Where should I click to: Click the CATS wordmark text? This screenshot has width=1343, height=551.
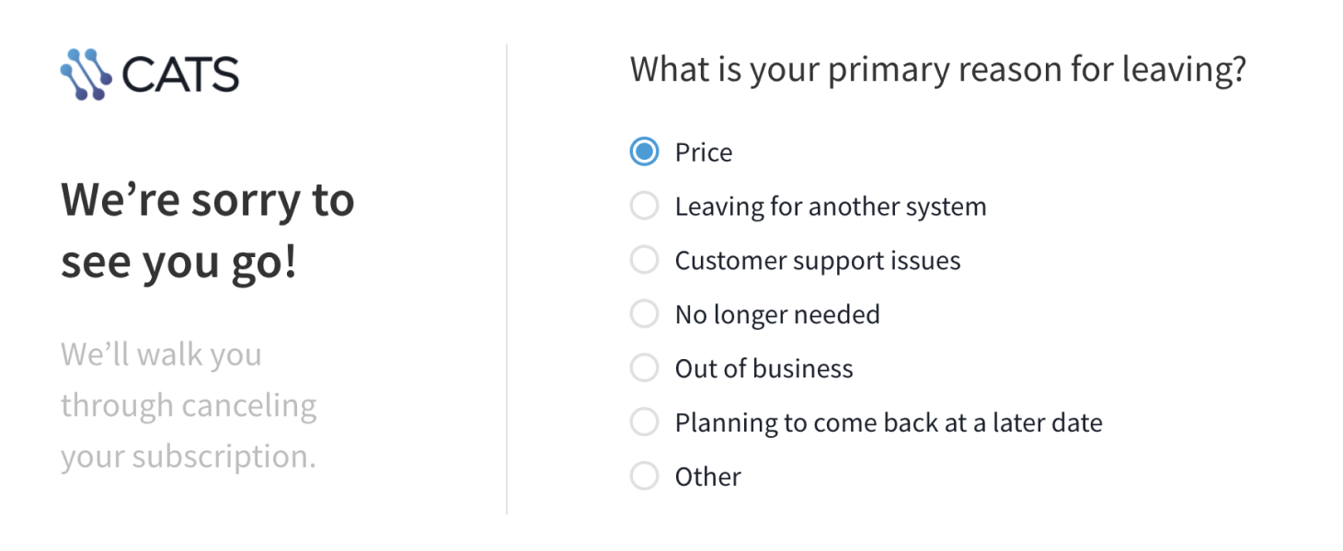point(180,75)
